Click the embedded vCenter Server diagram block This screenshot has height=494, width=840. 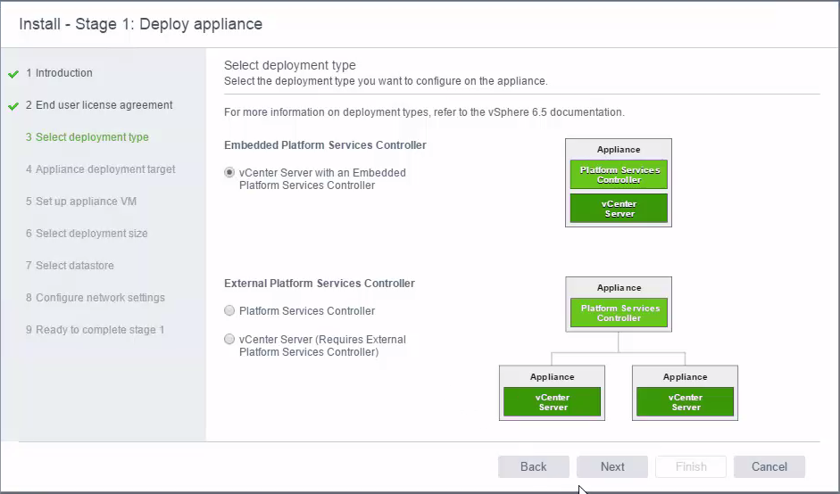point(619,208)
